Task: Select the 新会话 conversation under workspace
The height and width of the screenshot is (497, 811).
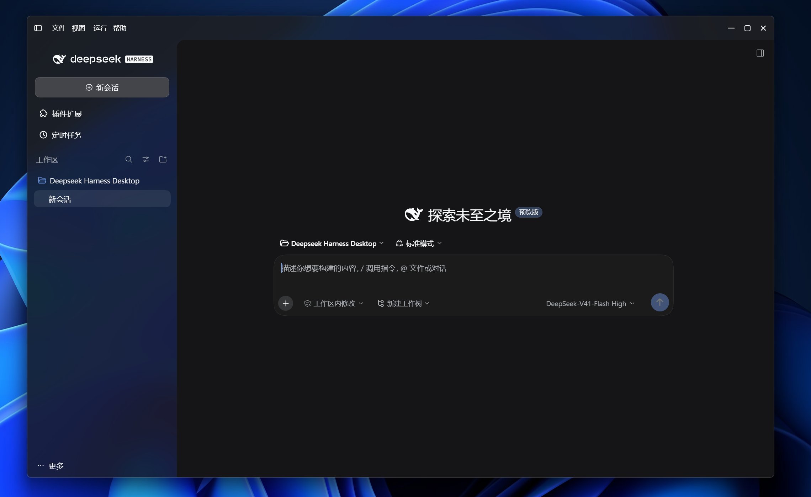Action: tap(102, 199)
